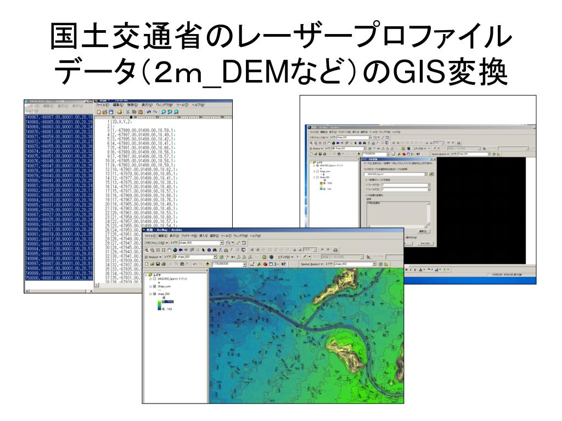Select Zoom Out tool in front ArcMap window
Image resolution: width=562 pixels, height=421 pixels.
click(153, 250)
